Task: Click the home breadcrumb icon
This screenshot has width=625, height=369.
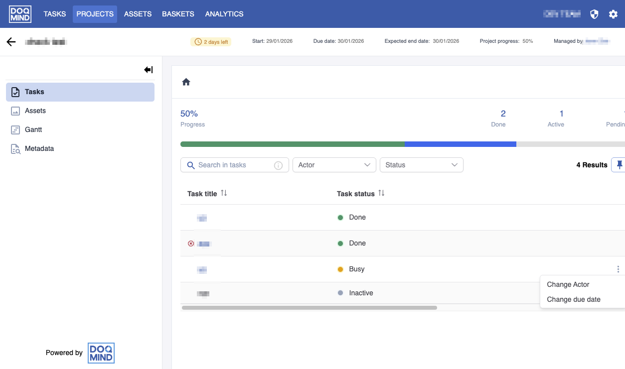Action: [186, 82]
